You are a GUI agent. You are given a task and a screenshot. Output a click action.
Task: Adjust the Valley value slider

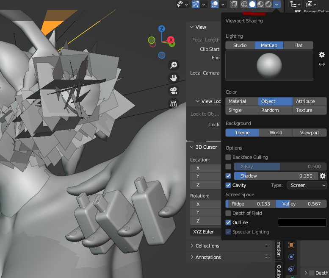pyautogui.click(x=301, y=204)
